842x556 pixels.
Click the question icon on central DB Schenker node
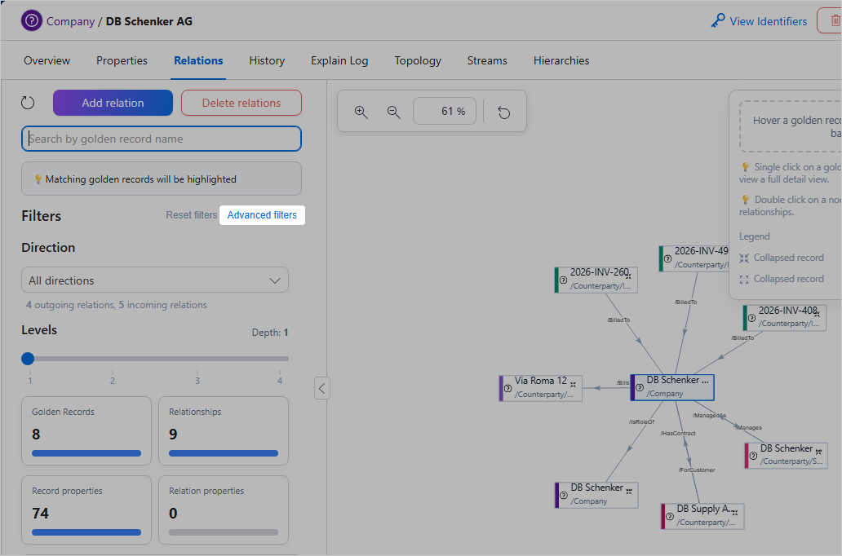tap(640, 387)
